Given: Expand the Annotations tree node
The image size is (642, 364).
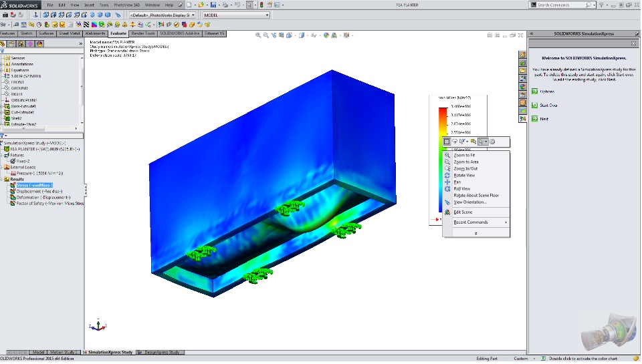Looking at the screenshot, I should [x=1, y=64].
